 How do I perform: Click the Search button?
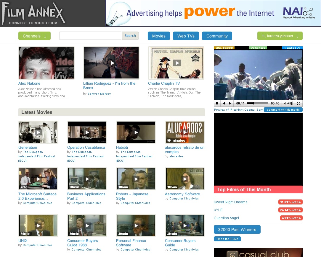click(x=130, y=36)
